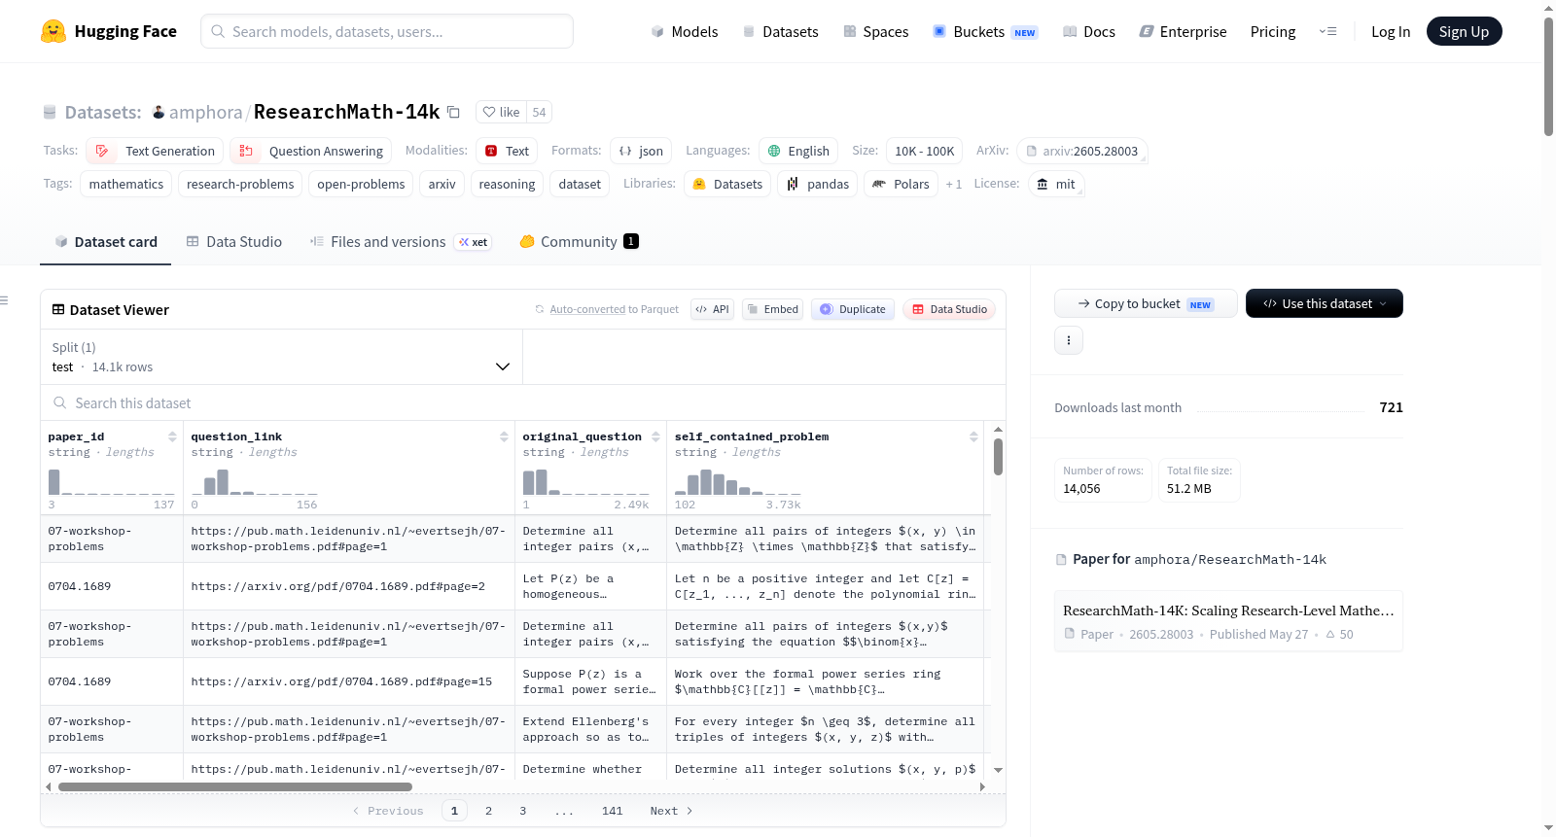Go to page 2 of the dataset
This screenshot has width=1556, height=837.
(x=488, y=811)
